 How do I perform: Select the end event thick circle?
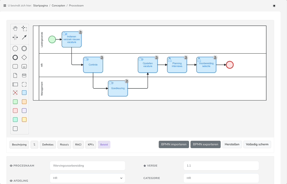point(15,57)
